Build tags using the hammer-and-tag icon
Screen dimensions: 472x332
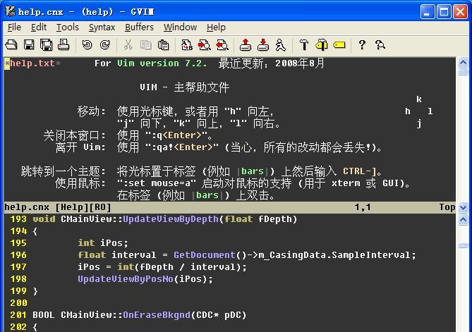click(322, 45)
